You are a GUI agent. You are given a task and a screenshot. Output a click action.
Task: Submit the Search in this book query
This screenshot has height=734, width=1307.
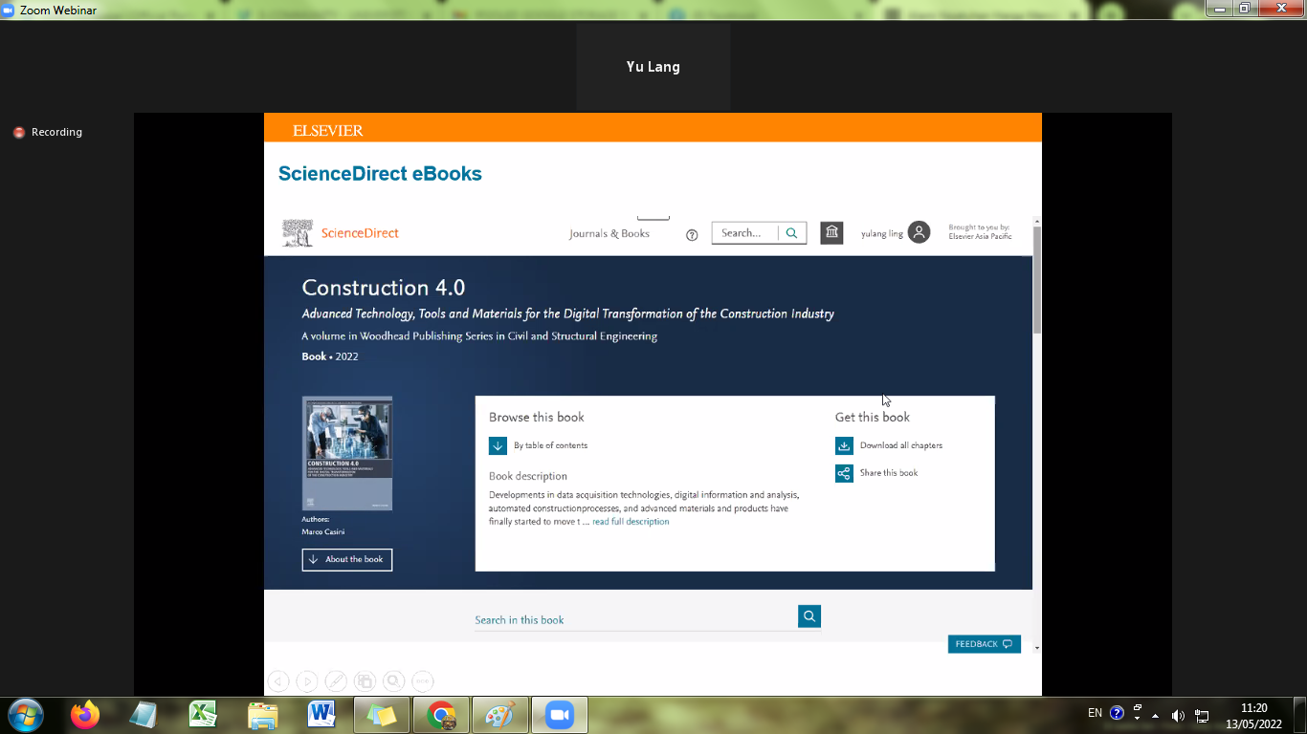[809, 616]
